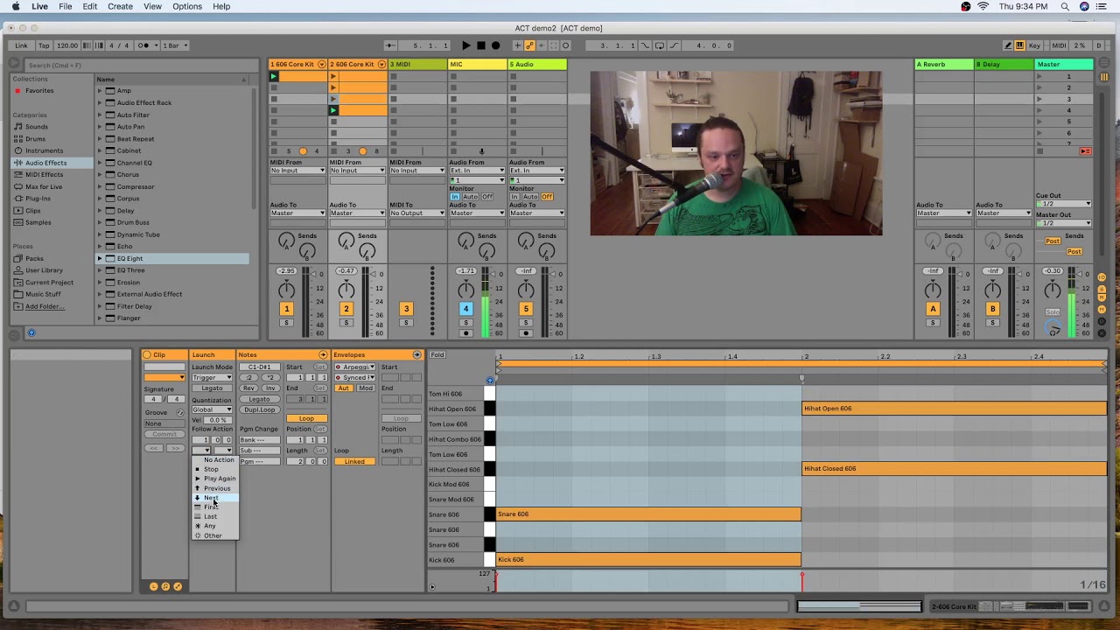Launch the first clip of 1 606 Core Kit

pos(273,76)
